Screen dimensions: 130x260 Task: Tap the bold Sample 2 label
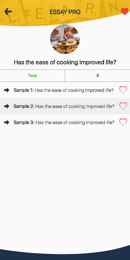click(24, 106)
